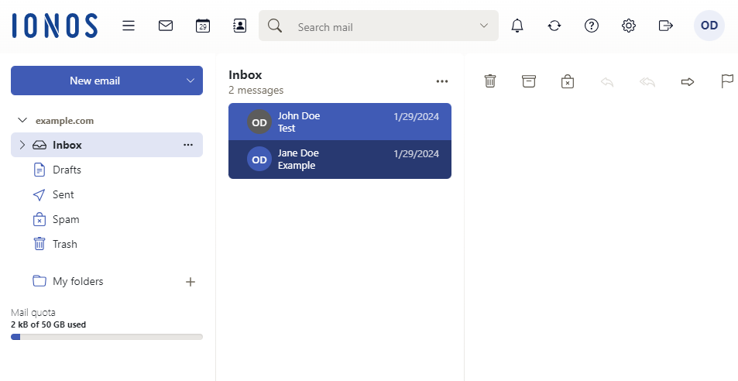Forward selected mail with arrow icon
This screenshot has width=738, height=381.
click(x=687, y=81)
